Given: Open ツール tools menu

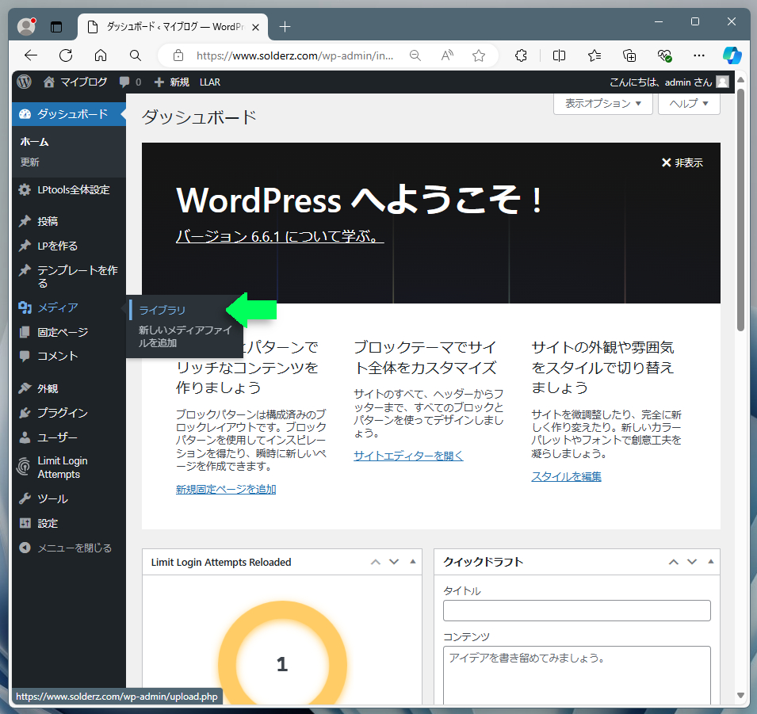Looking at the screenshot, I should coord(68,498).
